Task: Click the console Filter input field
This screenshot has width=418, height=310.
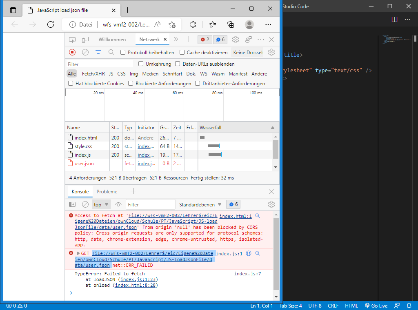Action: (151, 204)
